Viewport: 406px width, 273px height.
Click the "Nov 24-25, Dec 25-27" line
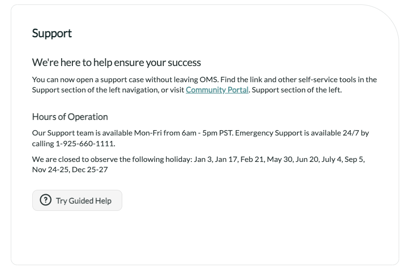pyautogui.click(x=70, y=170)
